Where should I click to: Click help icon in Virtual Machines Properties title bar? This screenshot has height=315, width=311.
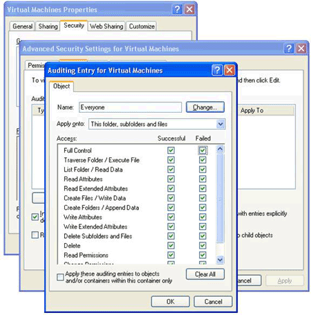(177, 10)
